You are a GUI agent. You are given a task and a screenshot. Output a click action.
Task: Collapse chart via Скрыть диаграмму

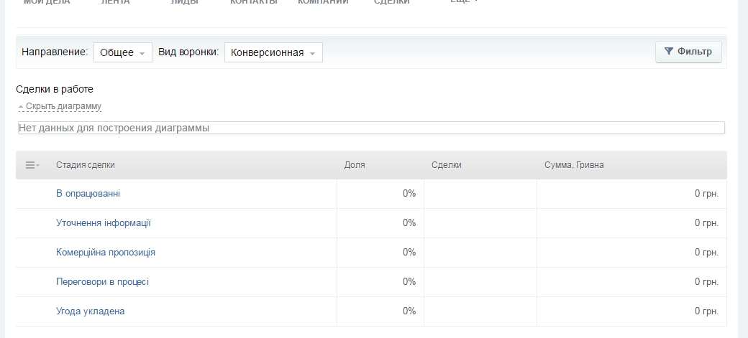click(63, 106)
